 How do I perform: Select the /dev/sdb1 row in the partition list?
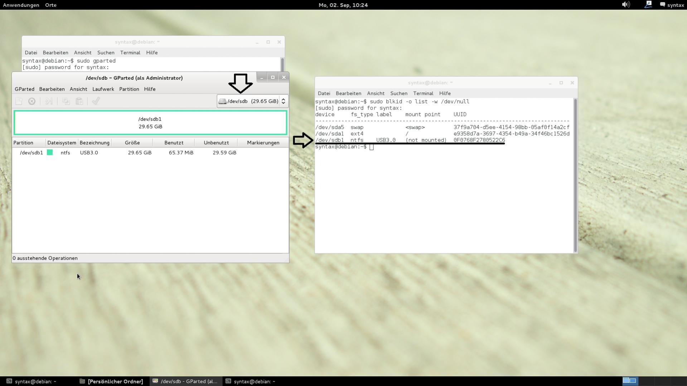click(150, 153)
